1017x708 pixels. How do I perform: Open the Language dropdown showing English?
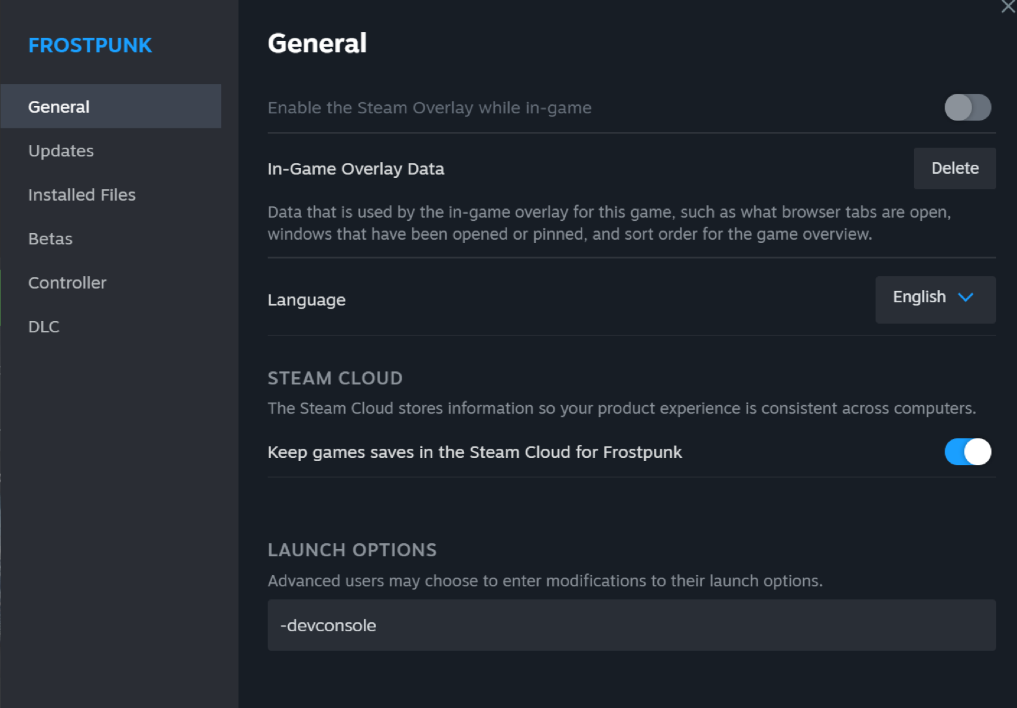[x=935, y=300]
